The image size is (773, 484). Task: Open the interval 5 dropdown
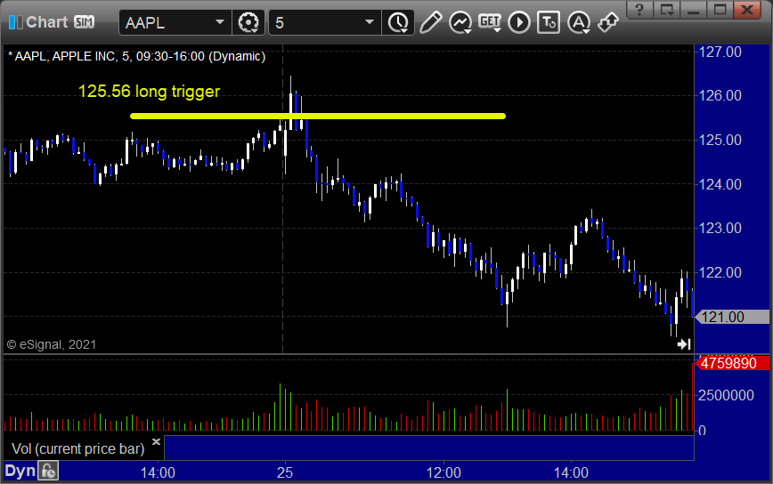[370, 22]
